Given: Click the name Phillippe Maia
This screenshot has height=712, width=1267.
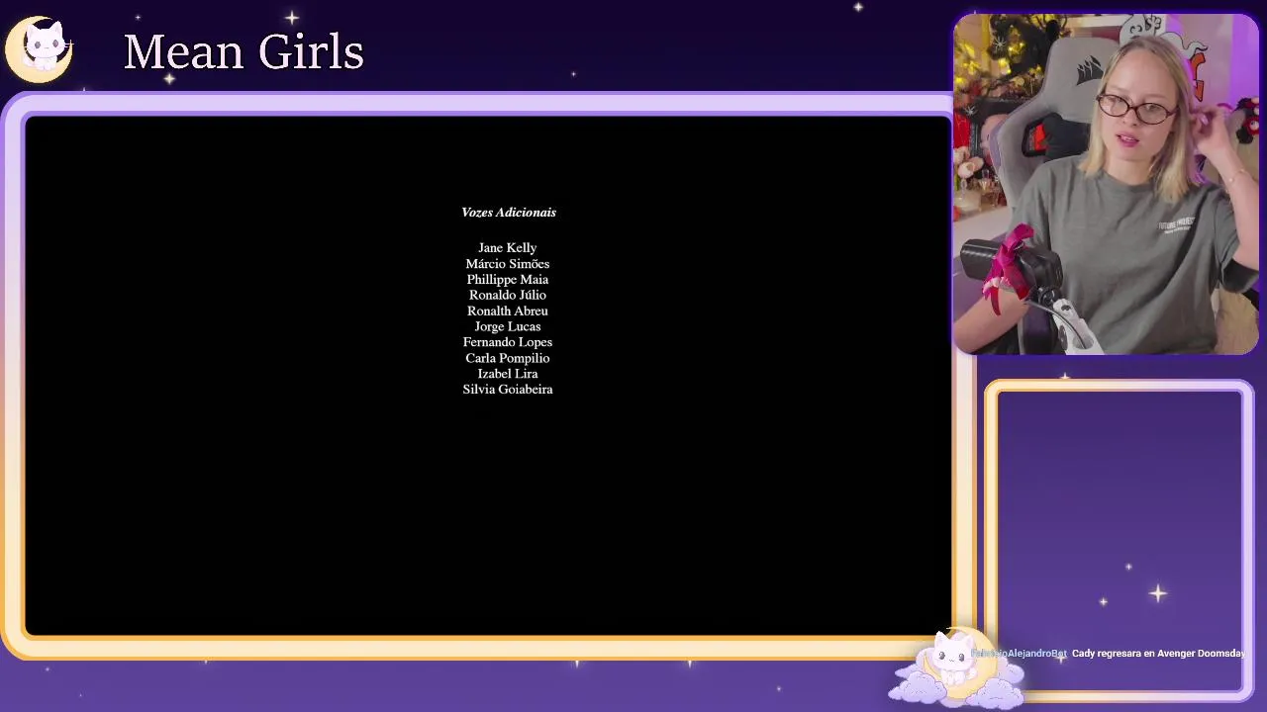Looking at the screenshot, I should coord(508,280).
